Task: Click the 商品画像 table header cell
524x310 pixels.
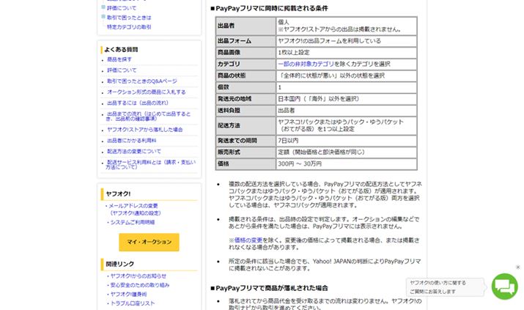Action: (246, 53)
